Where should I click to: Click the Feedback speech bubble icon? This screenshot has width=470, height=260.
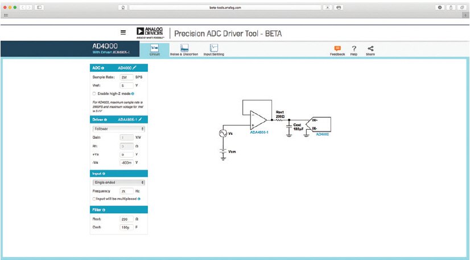coord(337,49)
